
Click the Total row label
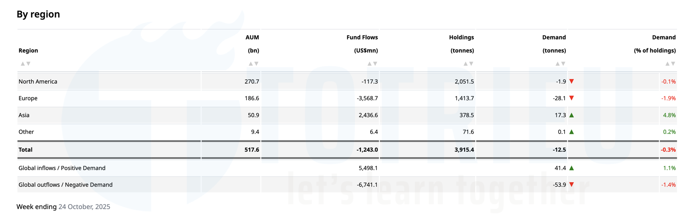25,150
